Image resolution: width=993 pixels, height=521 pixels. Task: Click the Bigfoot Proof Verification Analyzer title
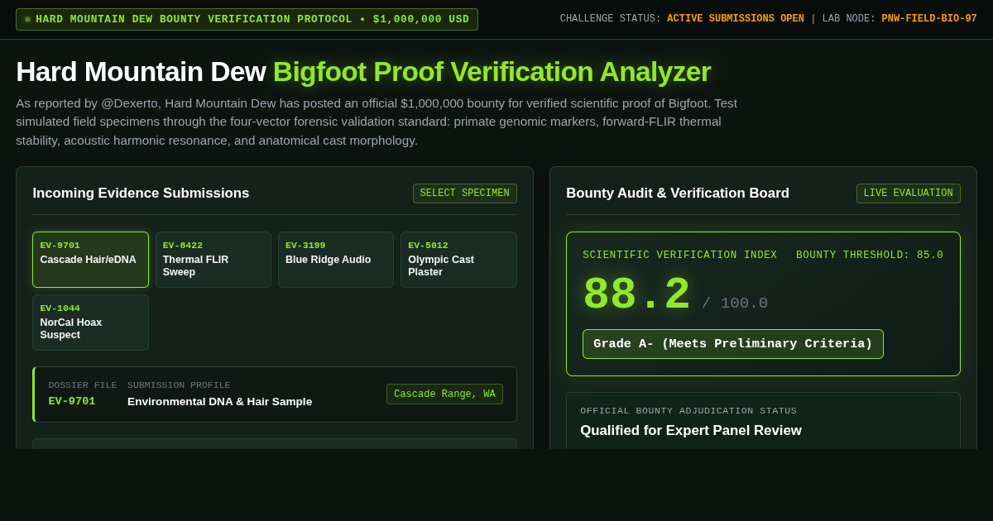492,72
